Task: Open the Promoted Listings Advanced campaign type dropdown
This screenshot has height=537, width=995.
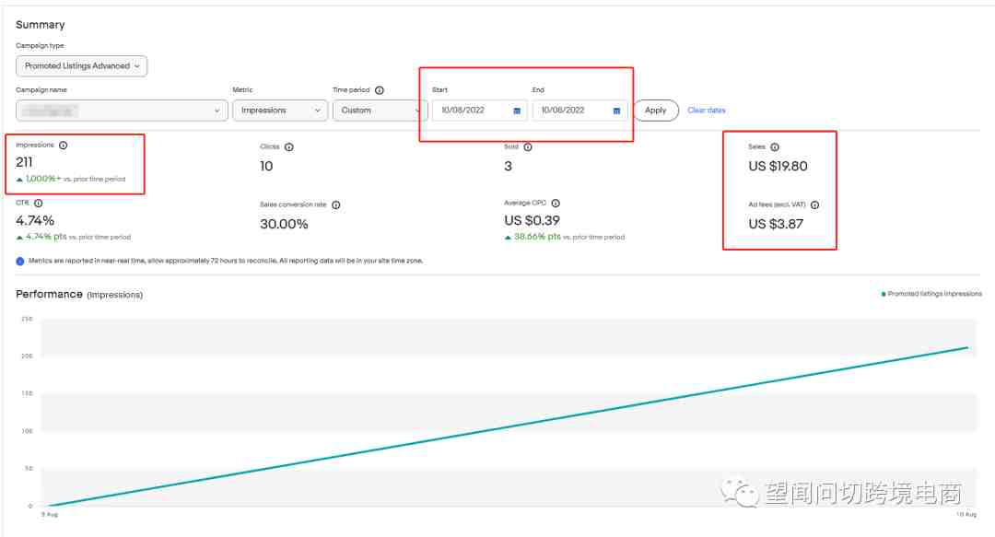Action: (81, 66)
